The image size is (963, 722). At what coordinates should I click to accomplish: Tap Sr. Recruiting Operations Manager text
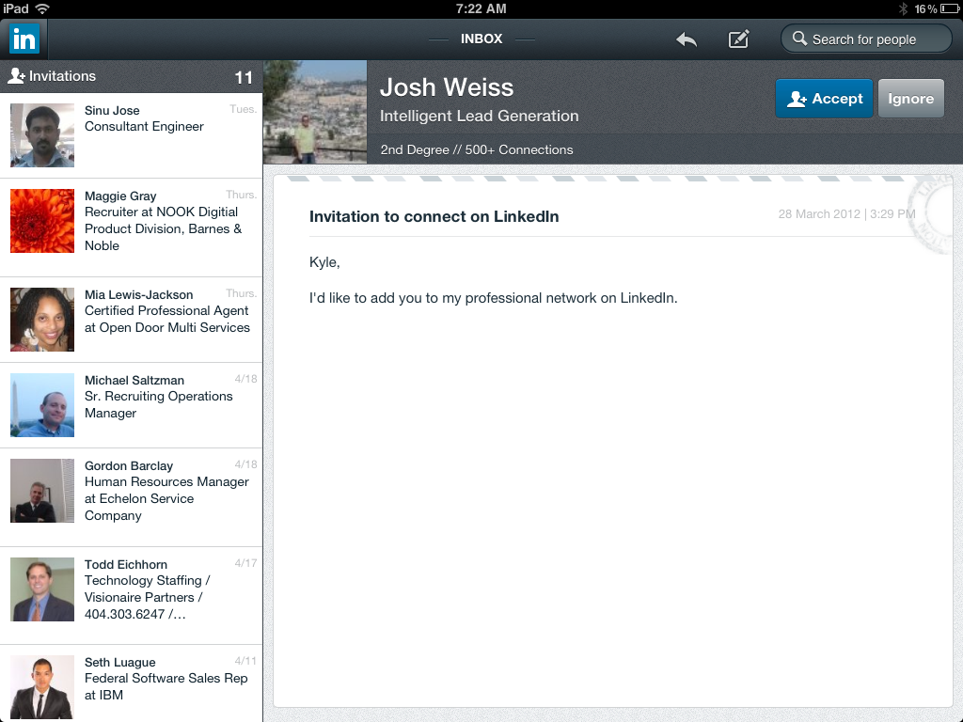(x=158, y=404)
